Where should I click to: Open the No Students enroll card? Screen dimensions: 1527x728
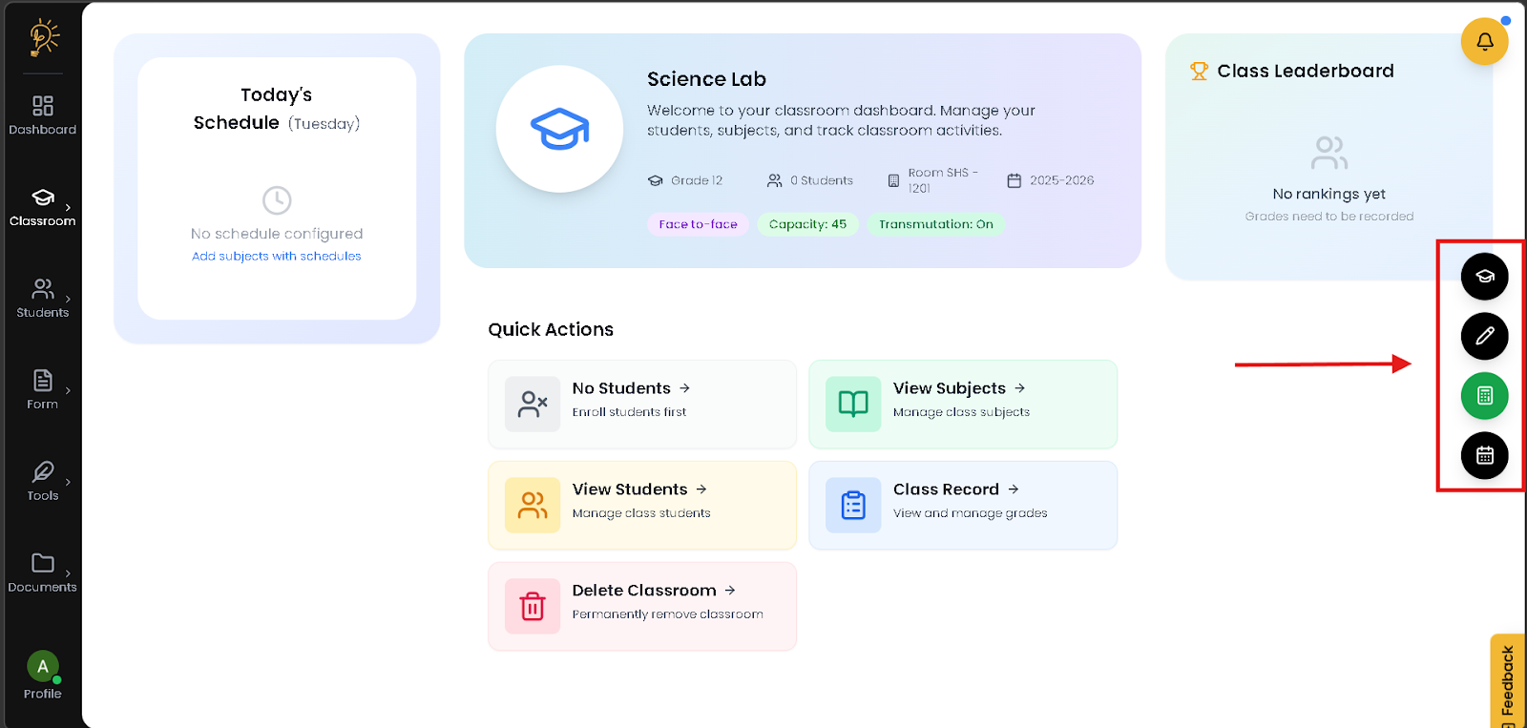641,404
